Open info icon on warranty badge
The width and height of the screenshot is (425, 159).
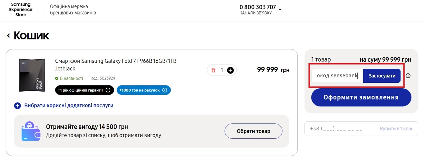[108, 90]
